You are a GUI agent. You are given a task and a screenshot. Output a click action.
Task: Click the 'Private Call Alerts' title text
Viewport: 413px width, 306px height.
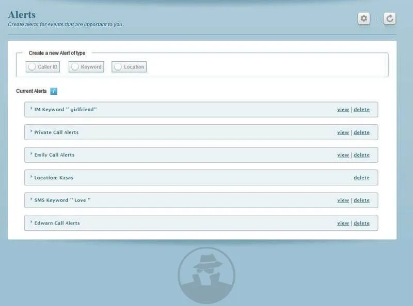point(56,132)
